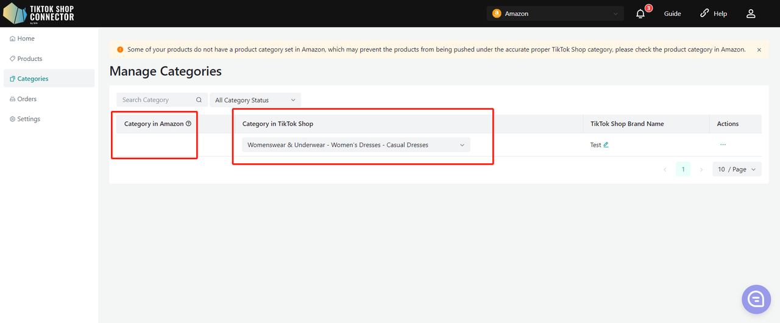Open the notifications bell icon

click(640, 13)
